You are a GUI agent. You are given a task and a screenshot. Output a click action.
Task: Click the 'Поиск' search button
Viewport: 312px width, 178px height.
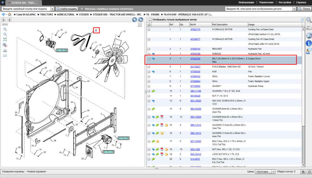click(304, 9)
